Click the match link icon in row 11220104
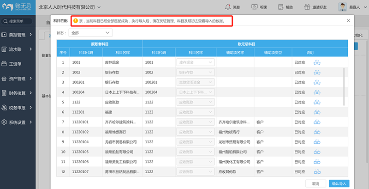Viewport: 369px width, 189px height. pos(317,142)
